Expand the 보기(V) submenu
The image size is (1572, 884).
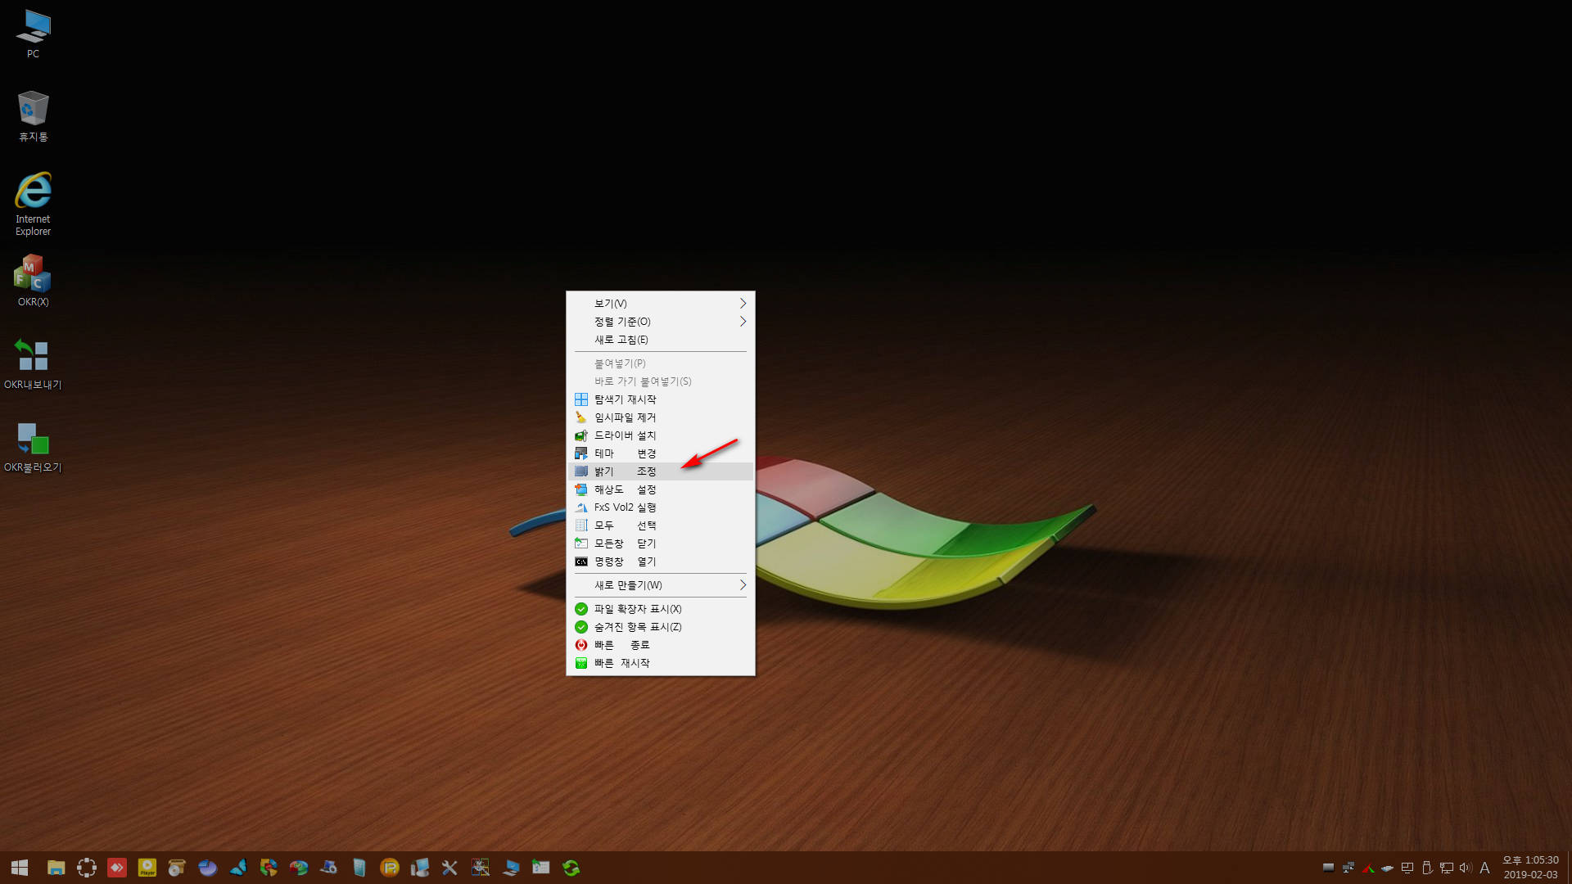[660, 304]
